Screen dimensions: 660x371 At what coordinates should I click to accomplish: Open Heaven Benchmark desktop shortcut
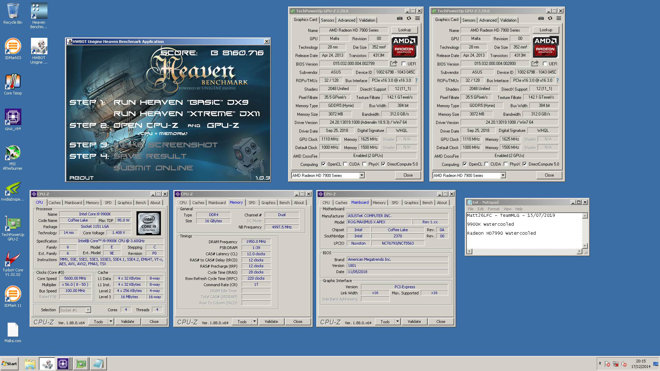pos(39,16)
